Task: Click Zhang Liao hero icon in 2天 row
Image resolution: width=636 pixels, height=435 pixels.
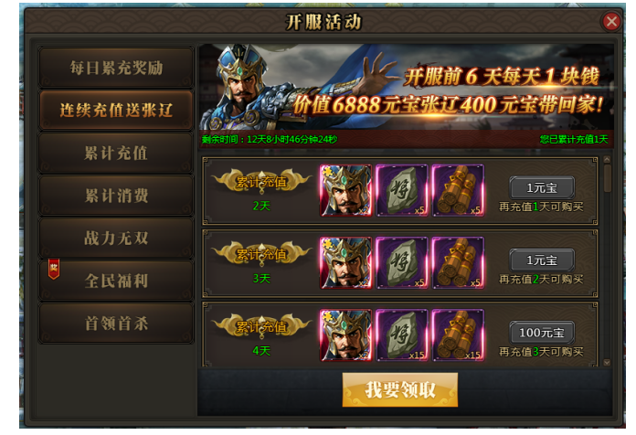Action: click(345, 190)
